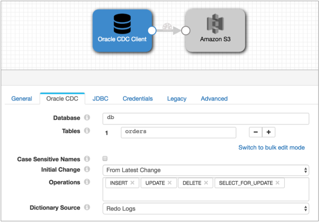Click the Operations info icon

click(87, 182)
